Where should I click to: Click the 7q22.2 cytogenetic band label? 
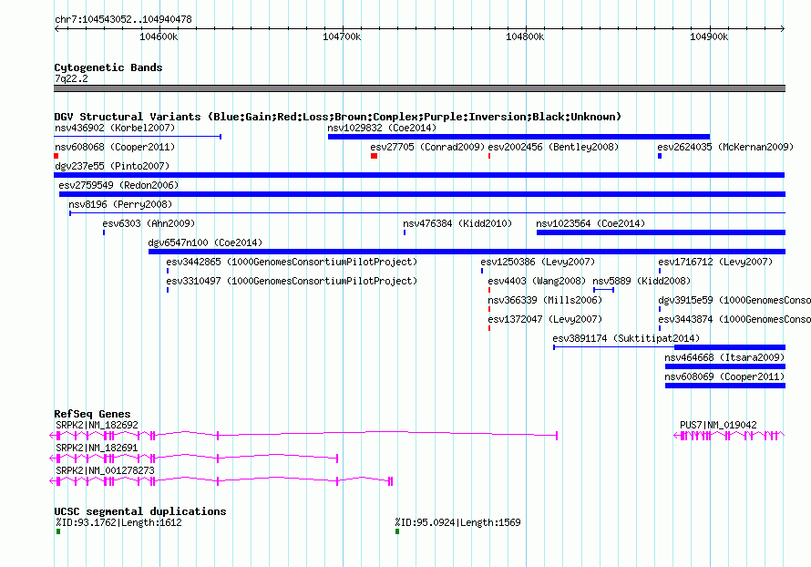click(x=71, y=78)
